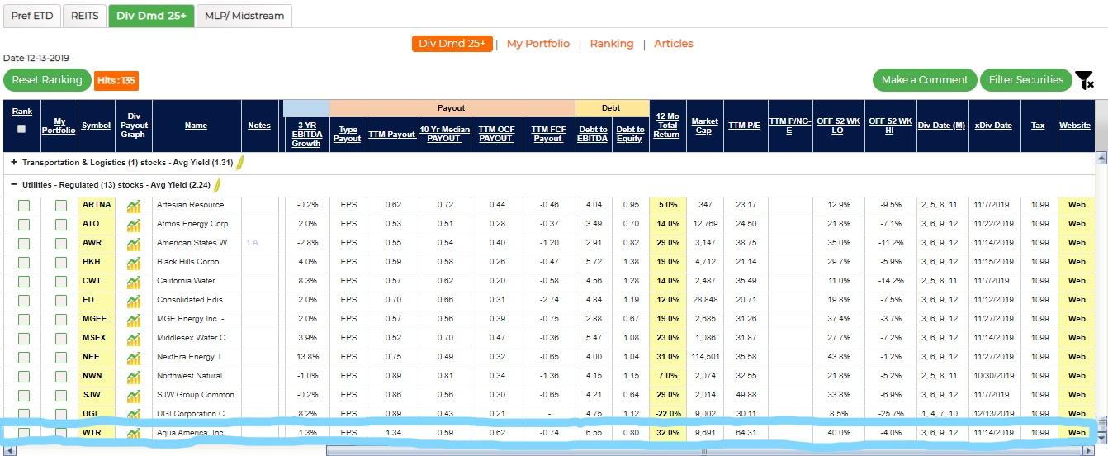Image resolution: width=1108 pixels, height=456 pixels.
Task: Switch to the REITS tab
Action: (85, 16)
